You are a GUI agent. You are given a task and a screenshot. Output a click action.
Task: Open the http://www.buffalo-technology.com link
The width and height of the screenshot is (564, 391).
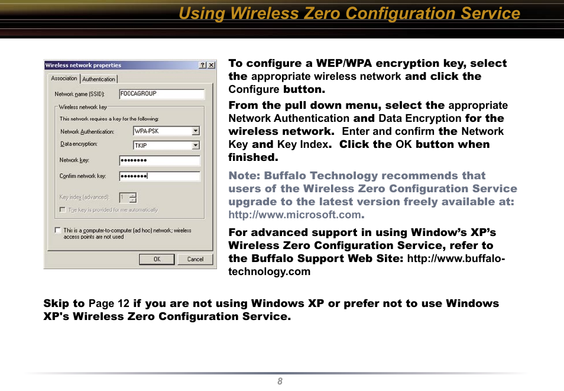(367, 264)
